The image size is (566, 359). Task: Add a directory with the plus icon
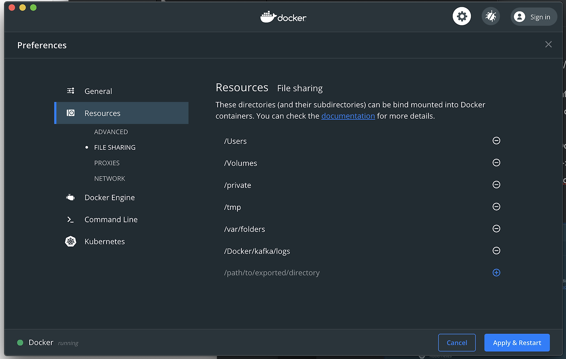click(496, 273)
